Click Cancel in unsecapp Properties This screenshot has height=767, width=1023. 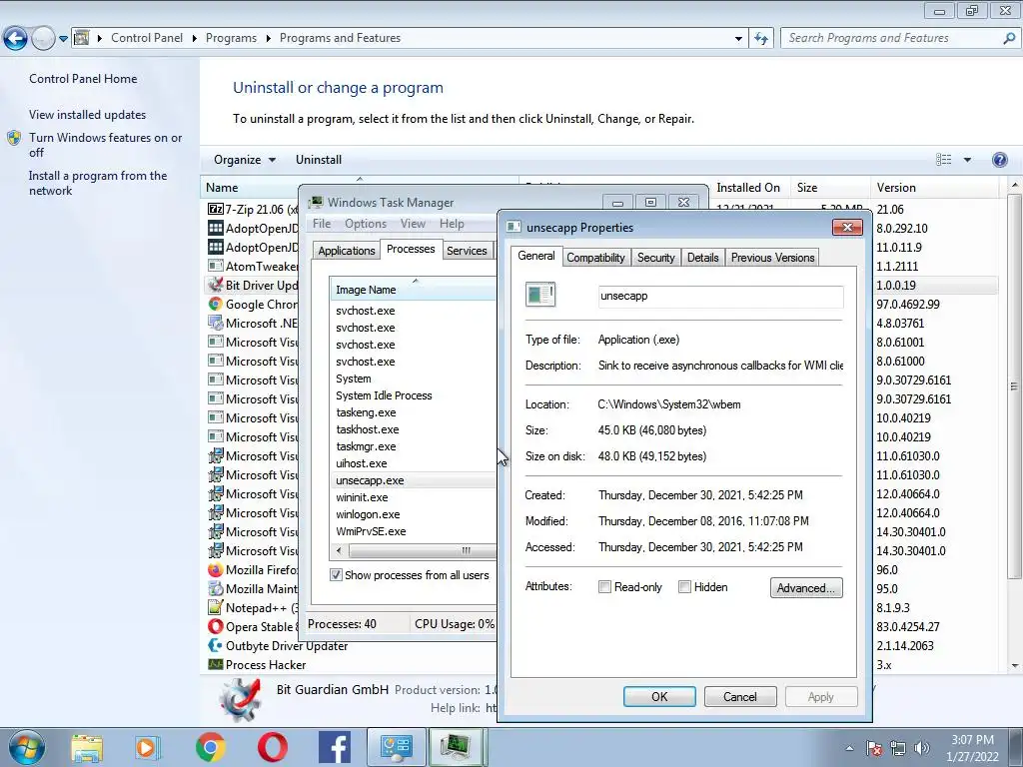click(740, 696)
